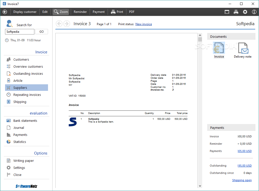
Task: Click the Suppliers shopping cart icon
Action: click(9, 88)
